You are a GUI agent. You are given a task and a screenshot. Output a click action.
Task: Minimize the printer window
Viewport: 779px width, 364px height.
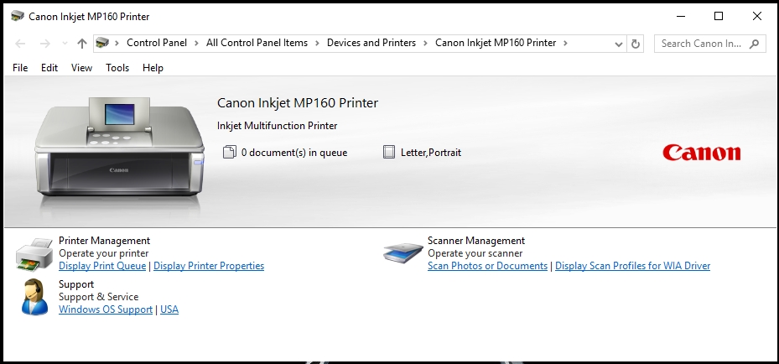[x=681, y=17]
